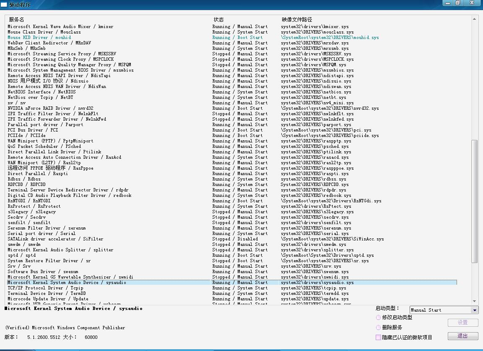This screenshot has height=351, width=483.
Task: Select Remote Access NDIS TAPI Driver row
Action: coord(232,76)
